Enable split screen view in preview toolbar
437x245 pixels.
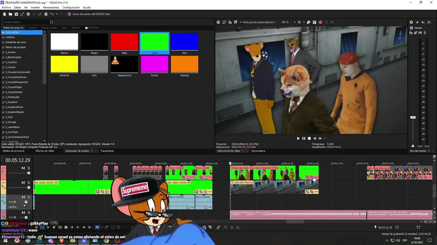coord(236,22)
